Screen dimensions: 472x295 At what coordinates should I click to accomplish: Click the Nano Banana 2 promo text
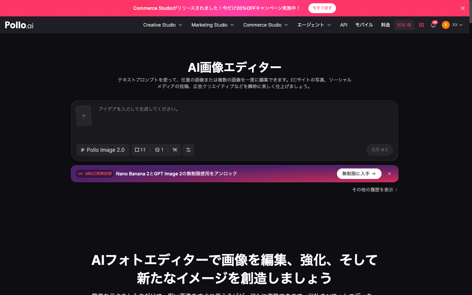point(176,174)
